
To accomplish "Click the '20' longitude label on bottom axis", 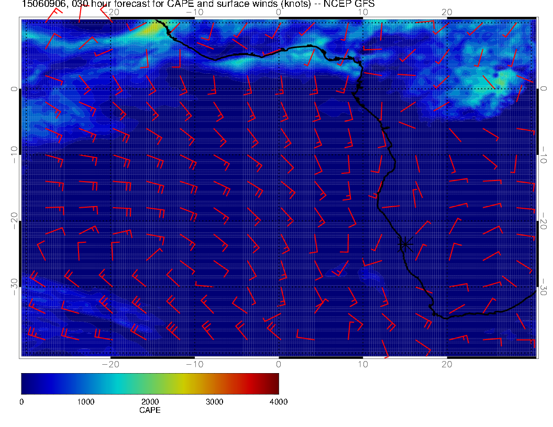I will [447, 364].
